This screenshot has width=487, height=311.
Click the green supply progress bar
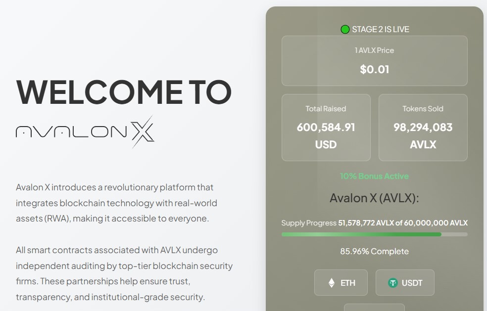point(361,234)
